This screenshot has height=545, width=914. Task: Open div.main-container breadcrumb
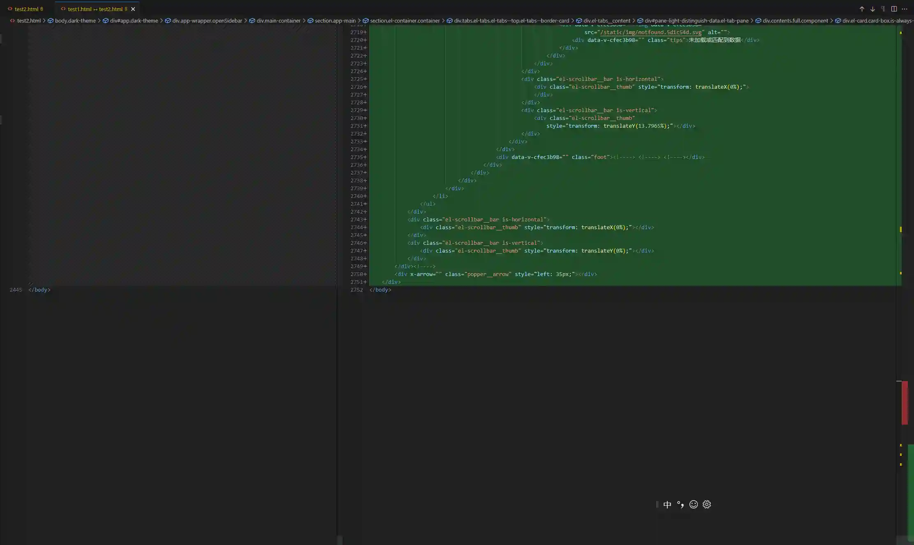(278, 21)
